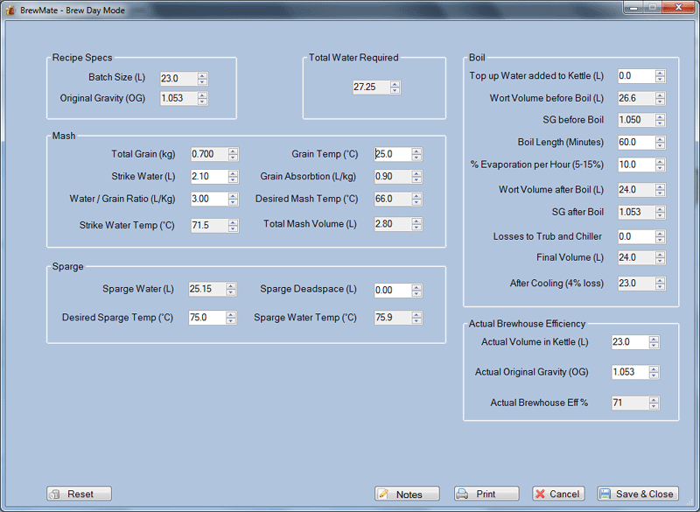
Task: Increase % Evaporation per Hour value
Action: (x=660, y=161)
